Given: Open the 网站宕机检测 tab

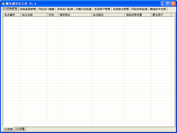Looking at the screenshot, I should click(139, 9).
